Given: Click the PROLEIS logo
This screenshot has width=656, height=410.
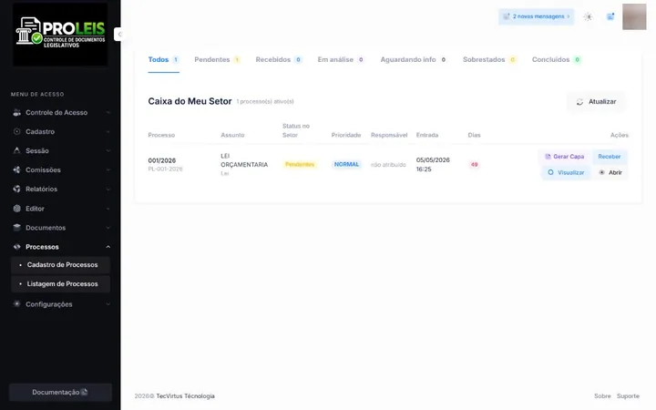Looking at the screenshot, I should point(60,34).
